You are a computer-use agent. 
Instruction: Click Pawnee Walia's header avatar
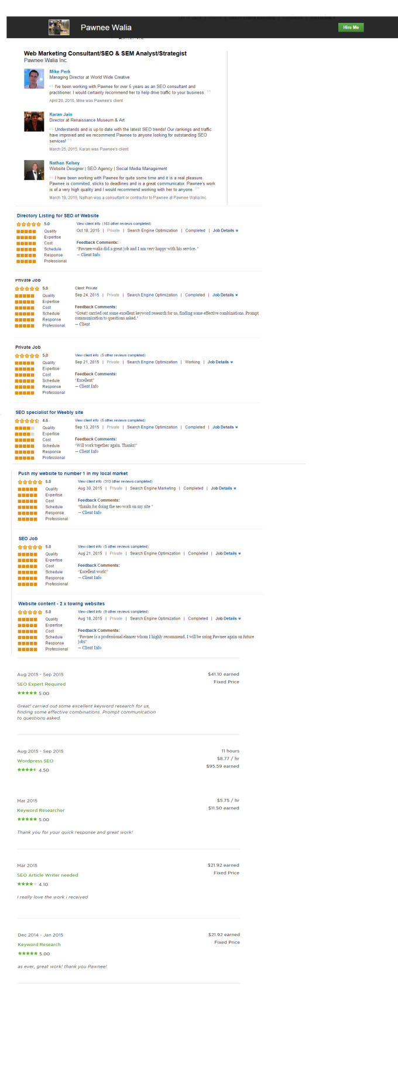[x=60, y=27]
